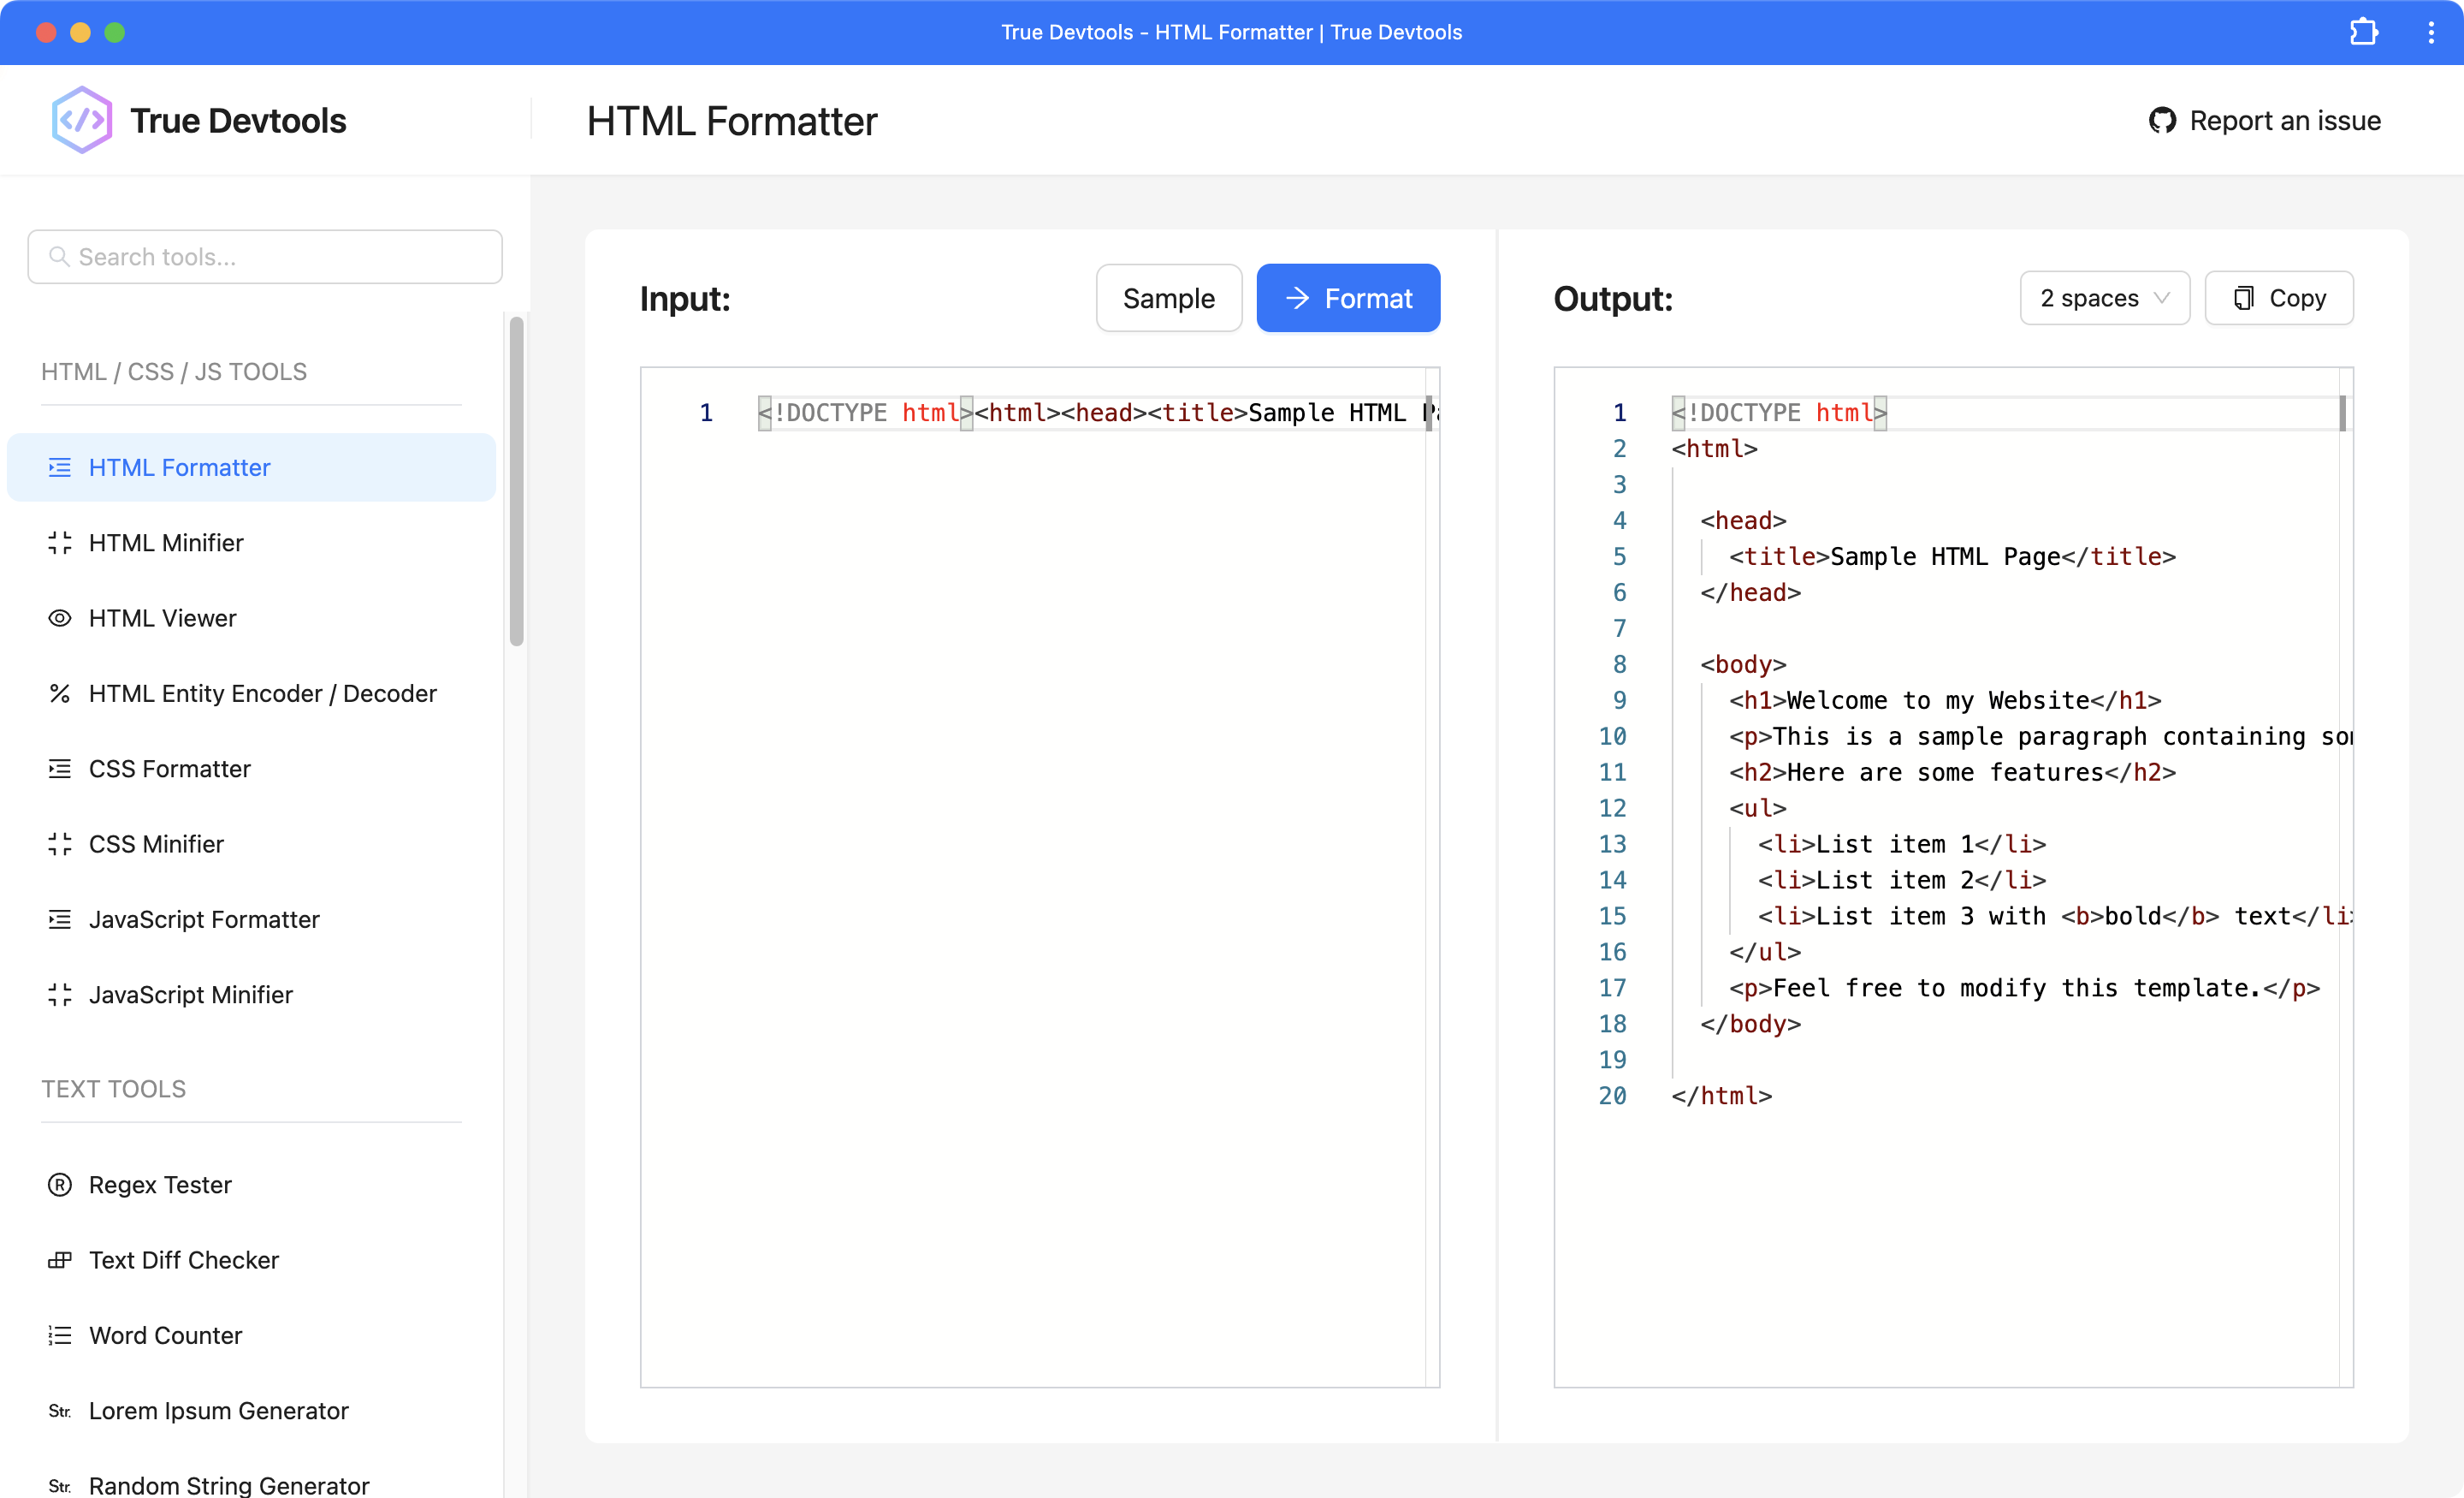Open the HTML Minifier tool
2464x1498 pixels.
point(251,543)
